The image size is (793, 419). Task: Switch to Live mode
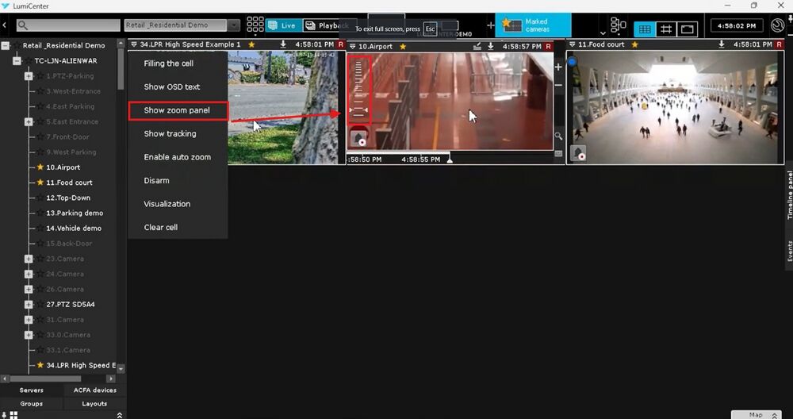[282, 25]
